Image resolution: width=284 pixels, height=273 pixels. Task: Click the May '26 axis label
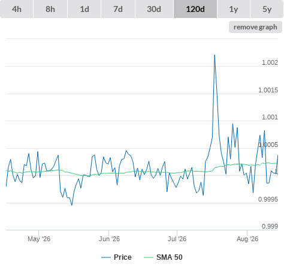click(x=39, y=239)
